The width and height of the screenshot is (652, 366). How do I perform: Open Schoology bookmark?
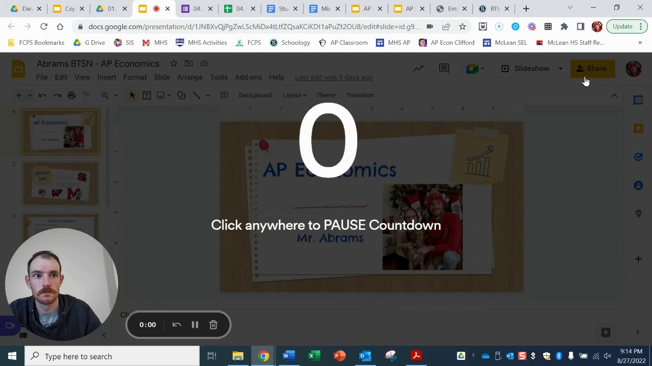(290, 43)
